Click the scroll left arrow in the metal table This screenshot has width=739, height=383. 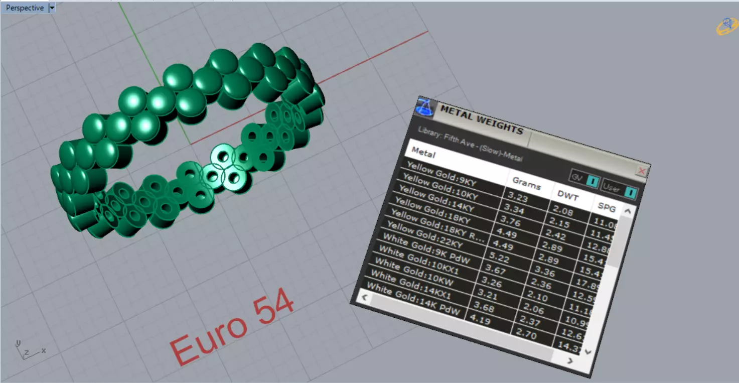coord(364,297)
